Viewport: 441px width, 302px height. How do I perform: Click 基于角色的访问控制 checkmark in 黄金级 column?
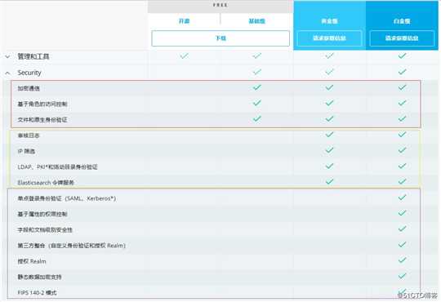[329, 103]
